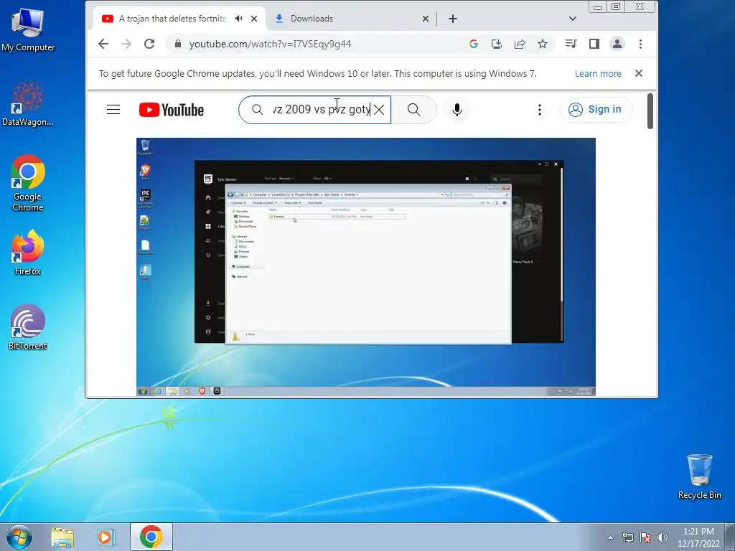Click the volume tray icon
Viewport: 735px width, 551px height.
(x=662, y=537)
